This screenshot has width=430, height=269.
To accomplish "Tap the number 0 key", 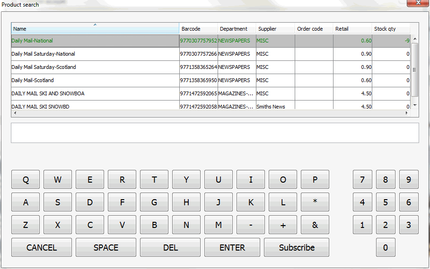I will [386, 247].
